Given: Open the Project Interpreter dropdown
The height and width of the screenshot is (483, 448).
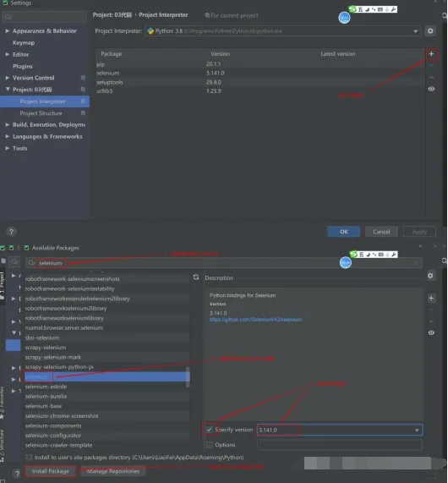Looking at the screenshot, I should tap(283, 31).
